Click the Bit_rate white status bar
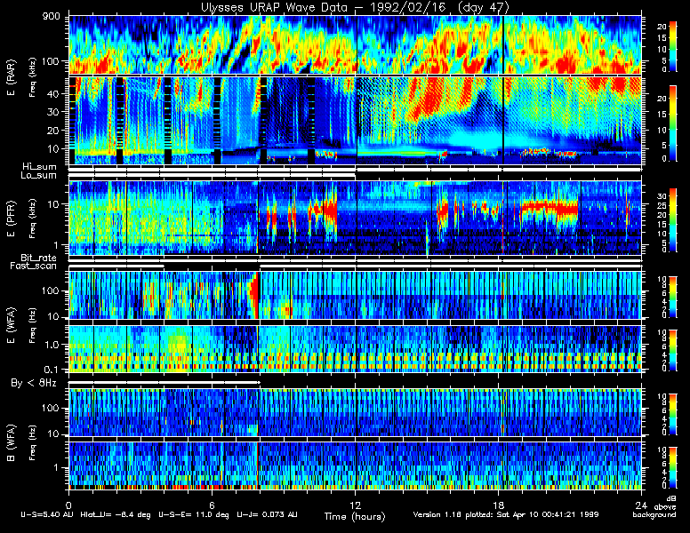The width and height of the screenshot is (690, 533). point(355,260)
